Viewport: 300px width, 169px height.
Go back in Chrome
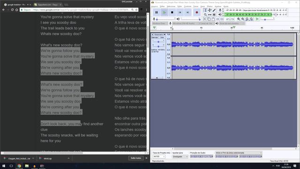[4, 9]
